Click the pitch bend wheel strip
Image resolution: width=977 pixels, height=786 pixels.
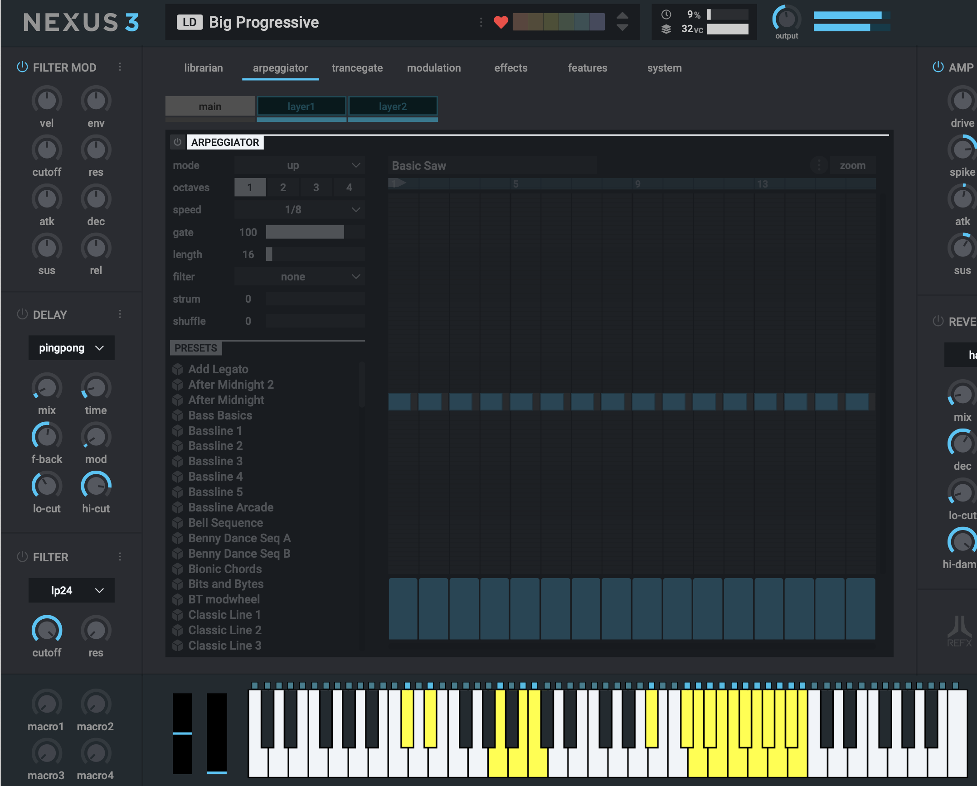(182, 733)
